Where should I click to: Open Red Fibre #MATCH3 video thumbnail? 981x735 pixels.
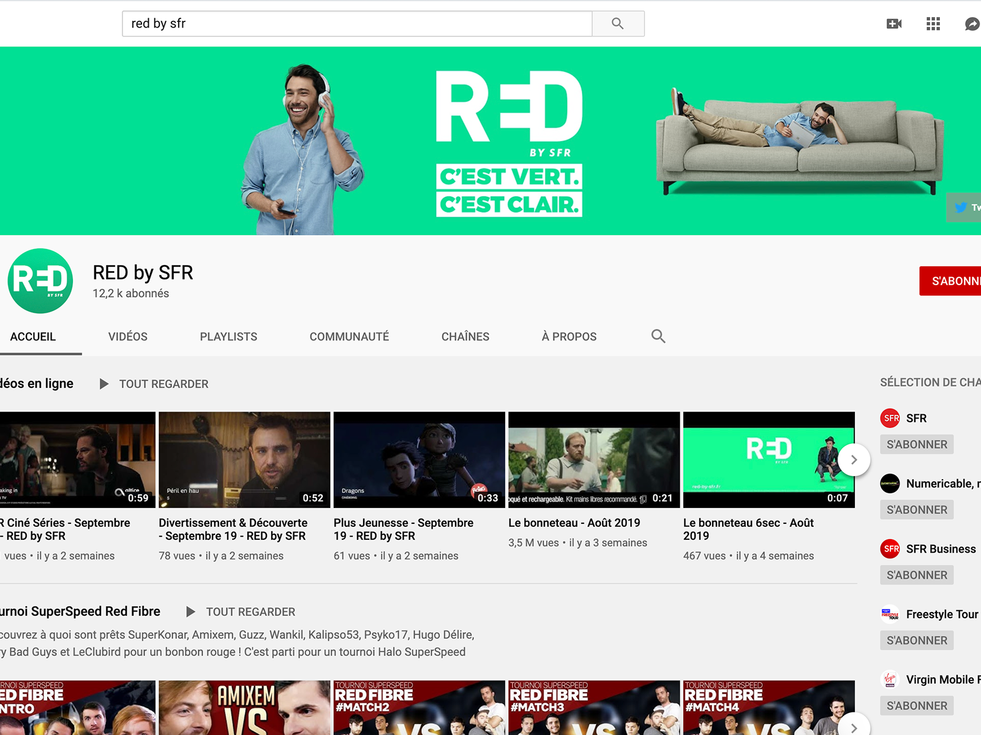(x=594, y=707)
